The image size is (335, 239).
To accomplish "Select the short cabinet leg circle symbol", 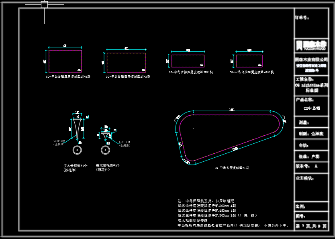I will pos(105,150).
